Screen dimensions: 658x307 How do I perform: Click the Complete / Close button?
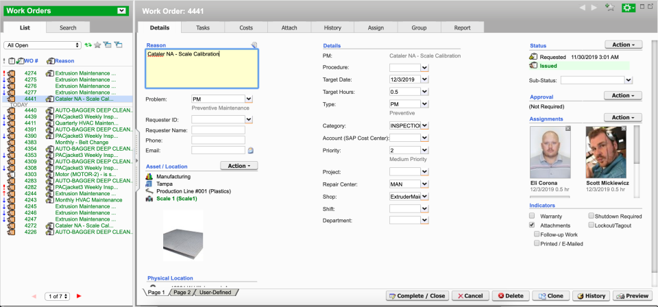coord(417,296)
